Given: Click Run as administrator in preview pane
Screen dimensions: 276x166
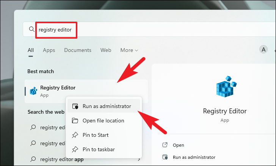Looking at the screenshot, I should click(x=194, y=157).
